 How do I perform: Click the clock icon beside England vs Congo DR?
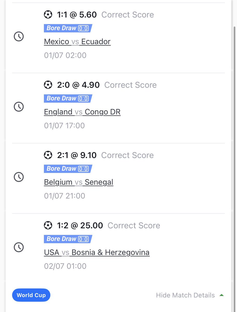pyautogui.click(x=19, y=107)
